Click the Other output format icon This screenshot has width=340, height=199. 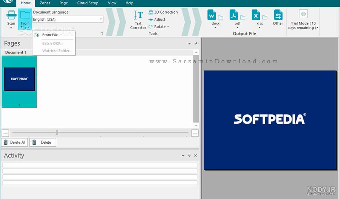pos(278,15)
